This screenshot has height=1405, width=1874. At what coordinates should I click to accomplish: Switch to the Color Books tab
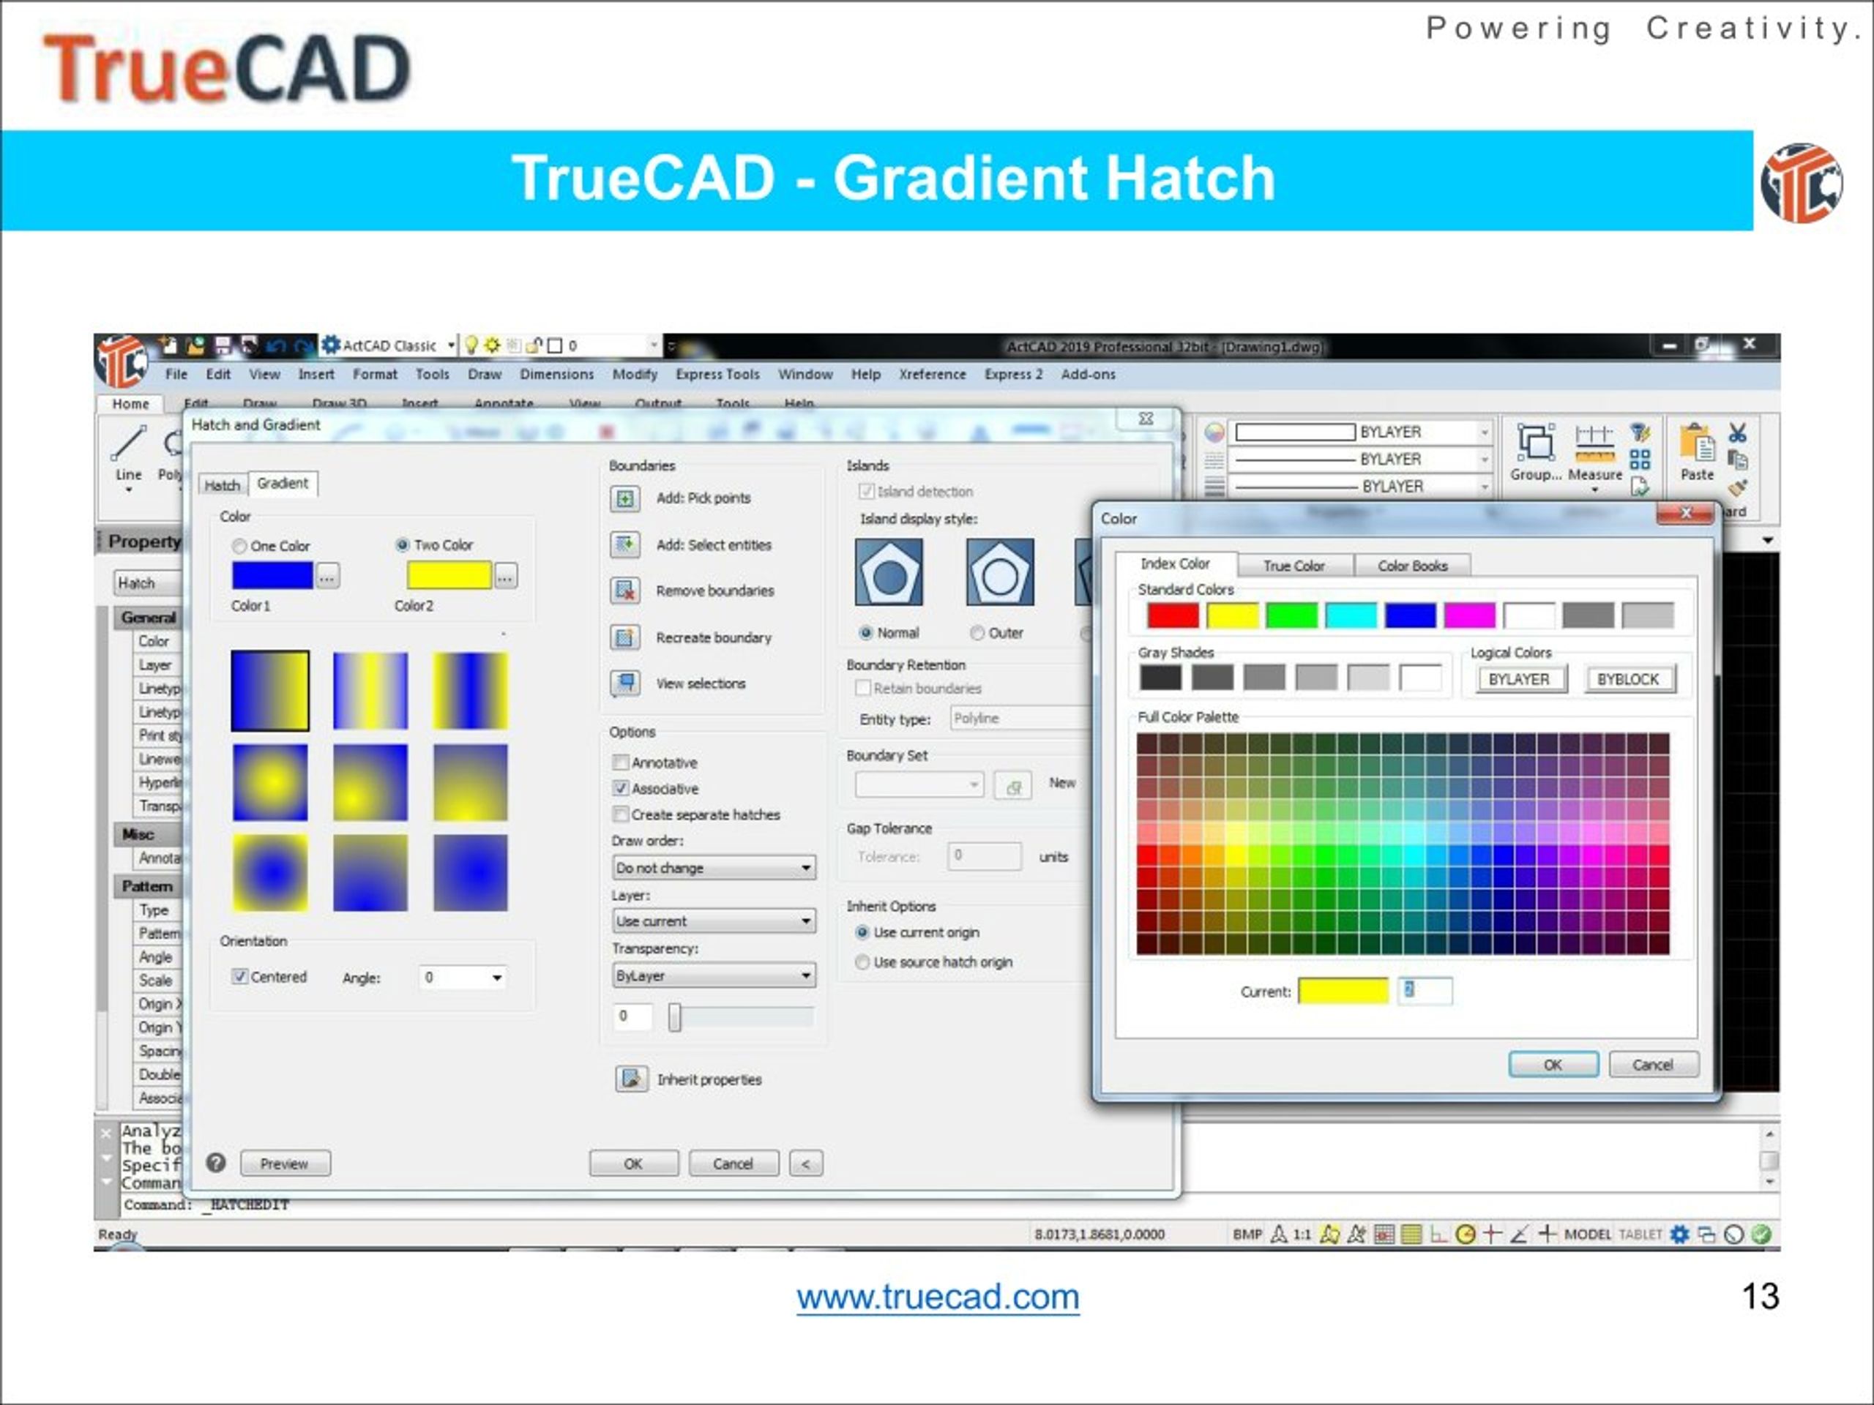tap(1412, 566)
